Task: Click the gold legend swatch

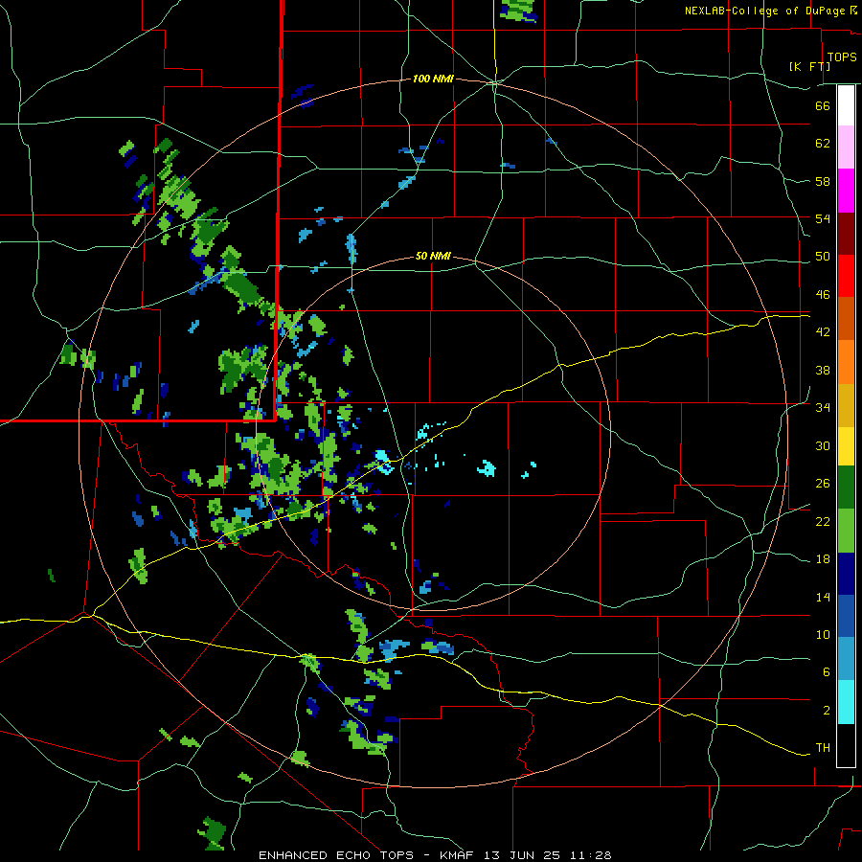Action: tap(846, 405)
